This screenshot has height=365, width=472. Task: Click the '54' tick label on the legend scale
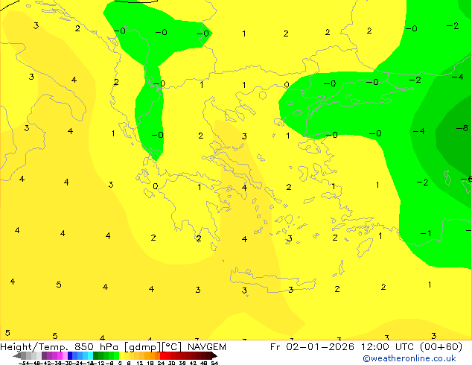pyautogui.click(x=214, y=363)
